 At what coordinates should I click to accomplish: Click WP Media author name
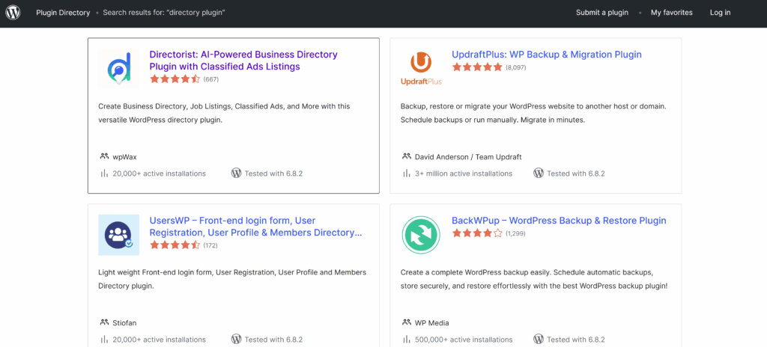coord(432,323)
